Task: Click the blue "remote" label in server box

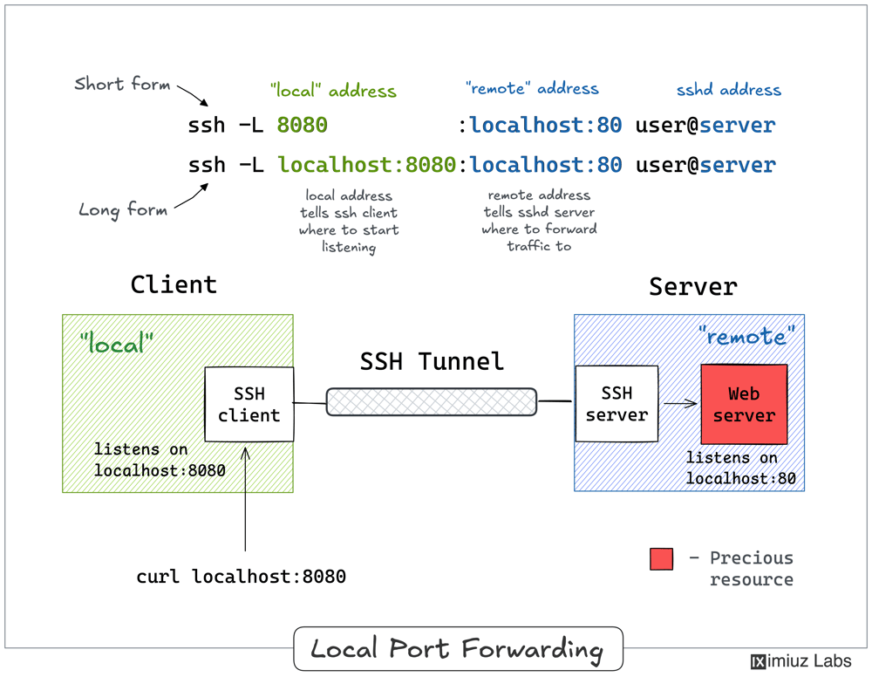Action: point(746,335)
